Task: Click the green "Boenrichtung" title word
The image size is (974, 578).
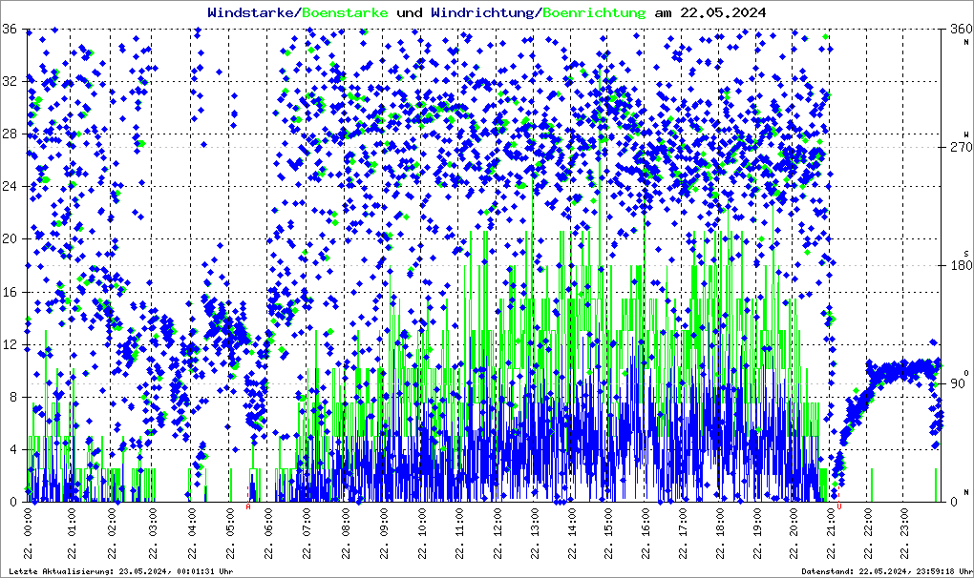Action: click(594, 12)
